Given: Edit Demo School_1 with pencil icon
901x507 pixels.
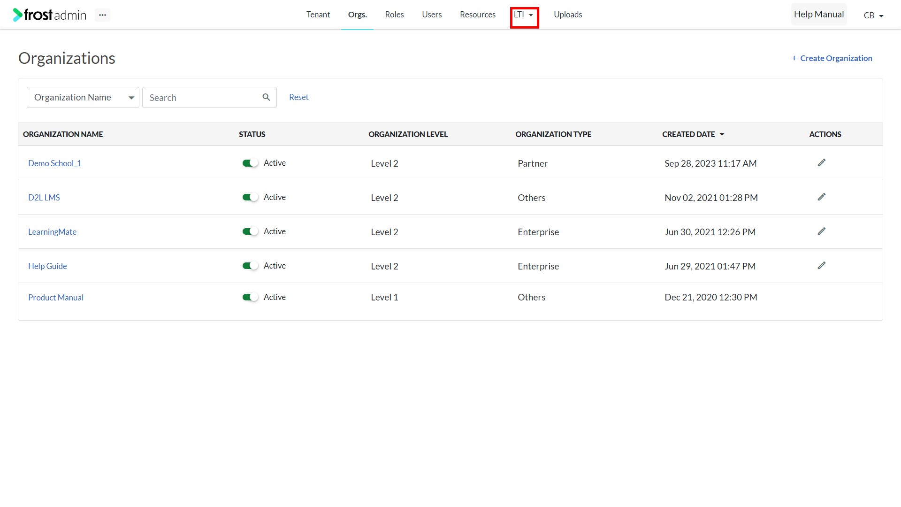Looking at the screenshot, I should [x=821, y=163].
